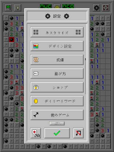Image resolution: width=114 pixels, height=152 pixels.
Task: Click the small button under 他のゲーム
Action: click(57, 123)
